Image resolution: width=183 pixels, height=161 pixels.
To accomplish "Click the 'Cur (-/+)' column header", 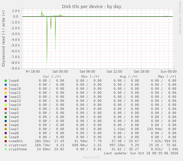I will 52,77.
